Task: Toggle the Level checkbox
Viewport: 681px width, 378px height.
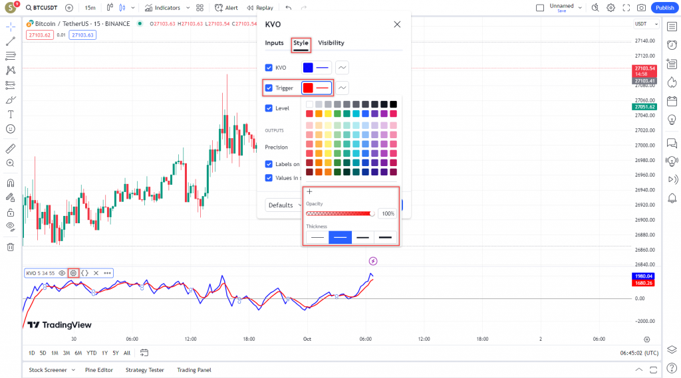Action: click(269, 108)
